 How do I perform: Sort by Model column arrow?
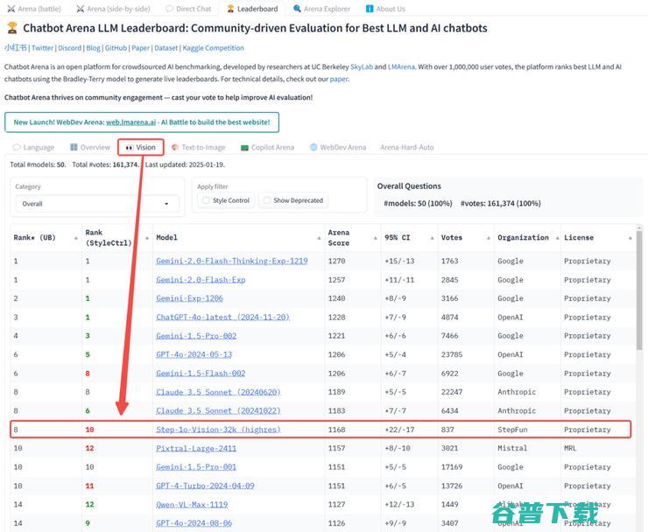(x=319, y=238)
